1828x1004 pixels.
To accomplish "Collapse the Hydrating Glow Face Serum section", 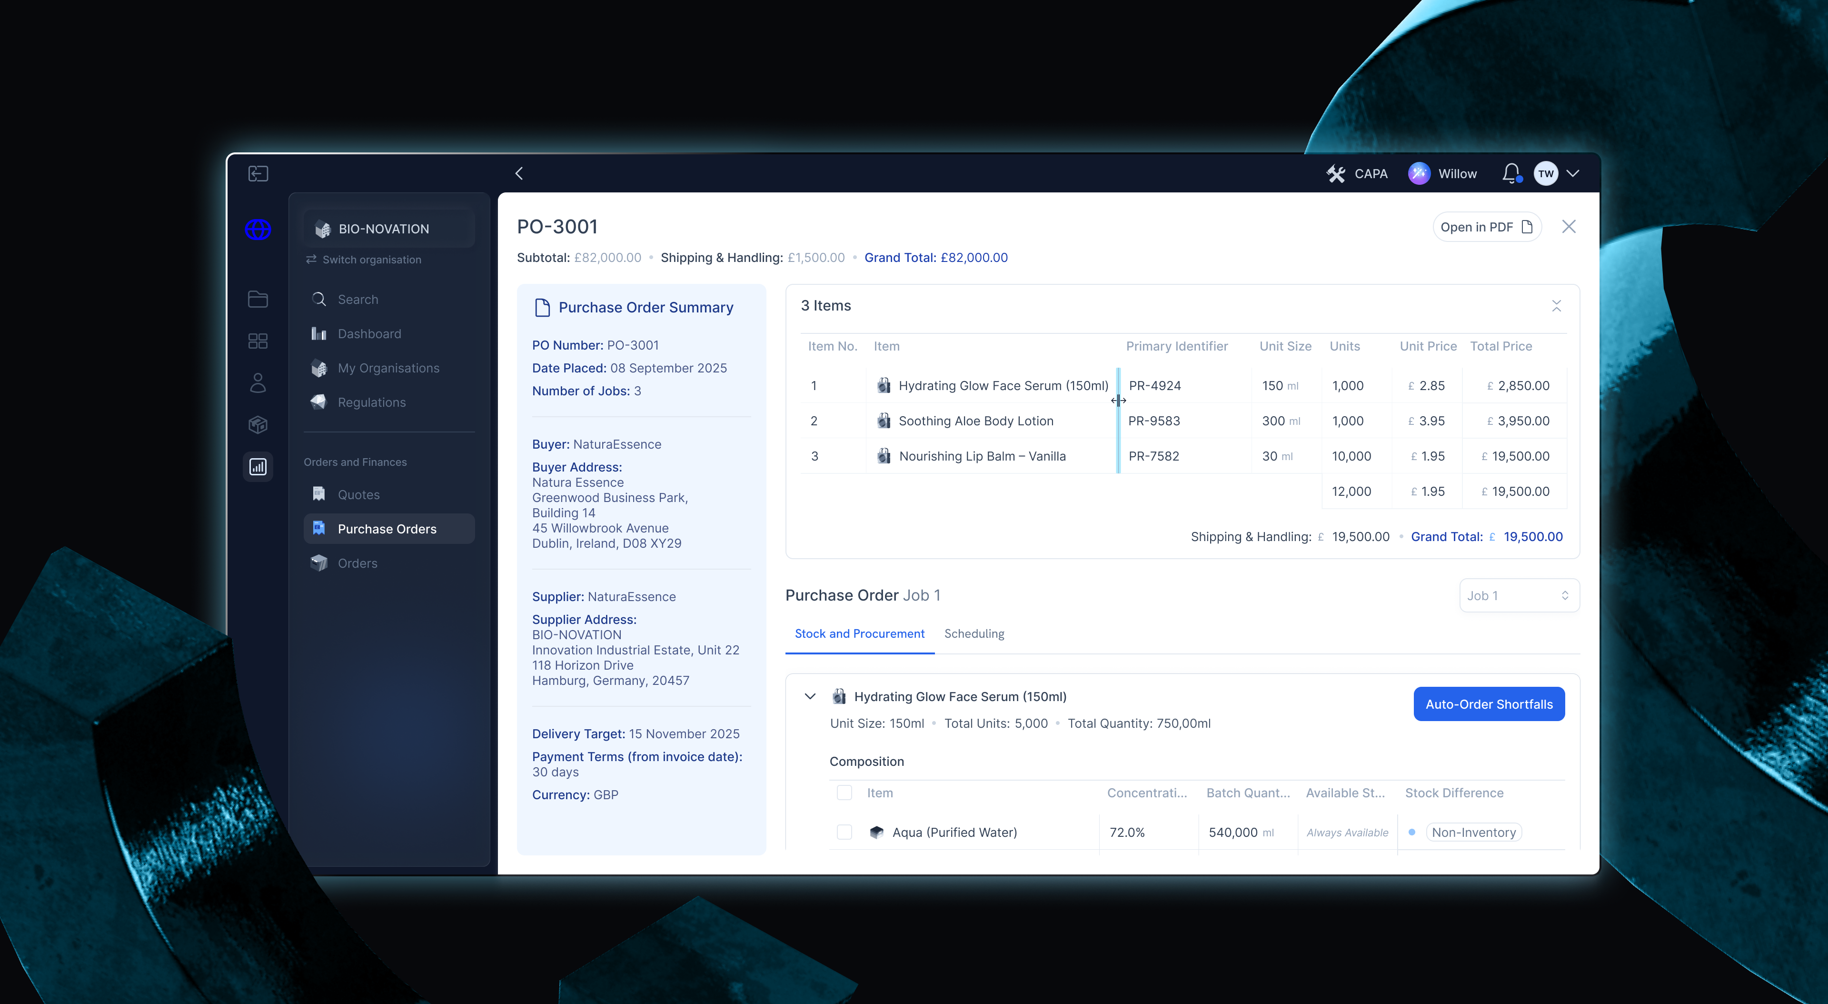I will (810, 696).
